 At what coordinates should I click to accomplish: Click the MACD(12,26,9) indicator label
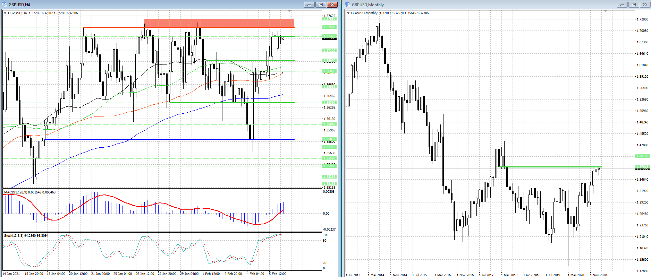click(30, 192)
